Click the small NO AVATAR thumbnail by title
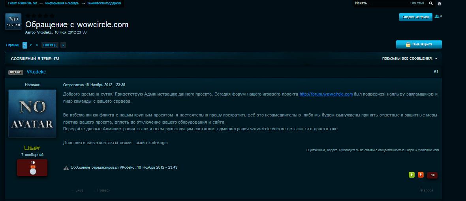Image resolution: width=466 pixels, height=201 pixels. (x=13, y=21)
